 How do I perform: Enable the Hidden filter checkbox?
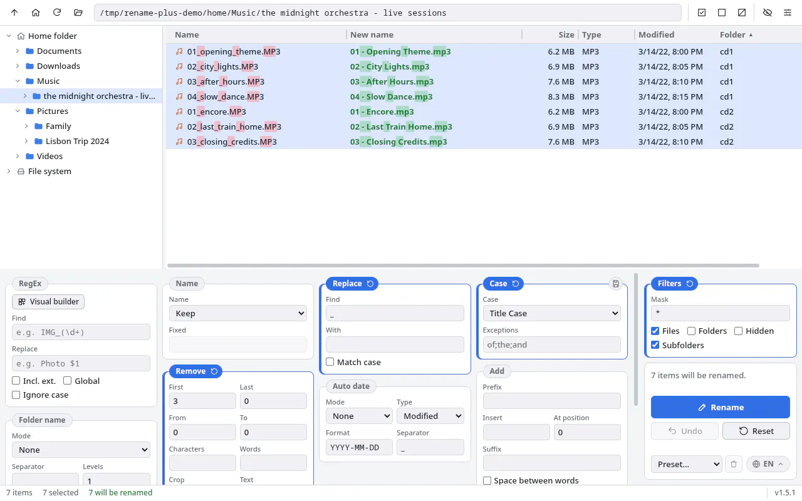click(739, 331)
